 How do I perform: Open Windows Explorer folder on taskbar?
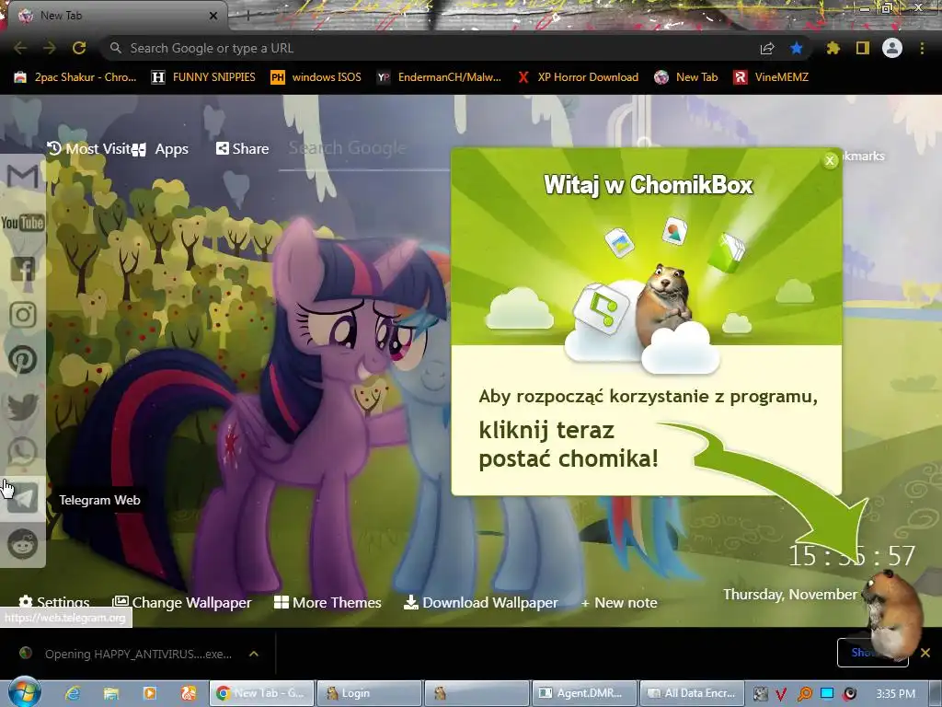coord(111,693)
